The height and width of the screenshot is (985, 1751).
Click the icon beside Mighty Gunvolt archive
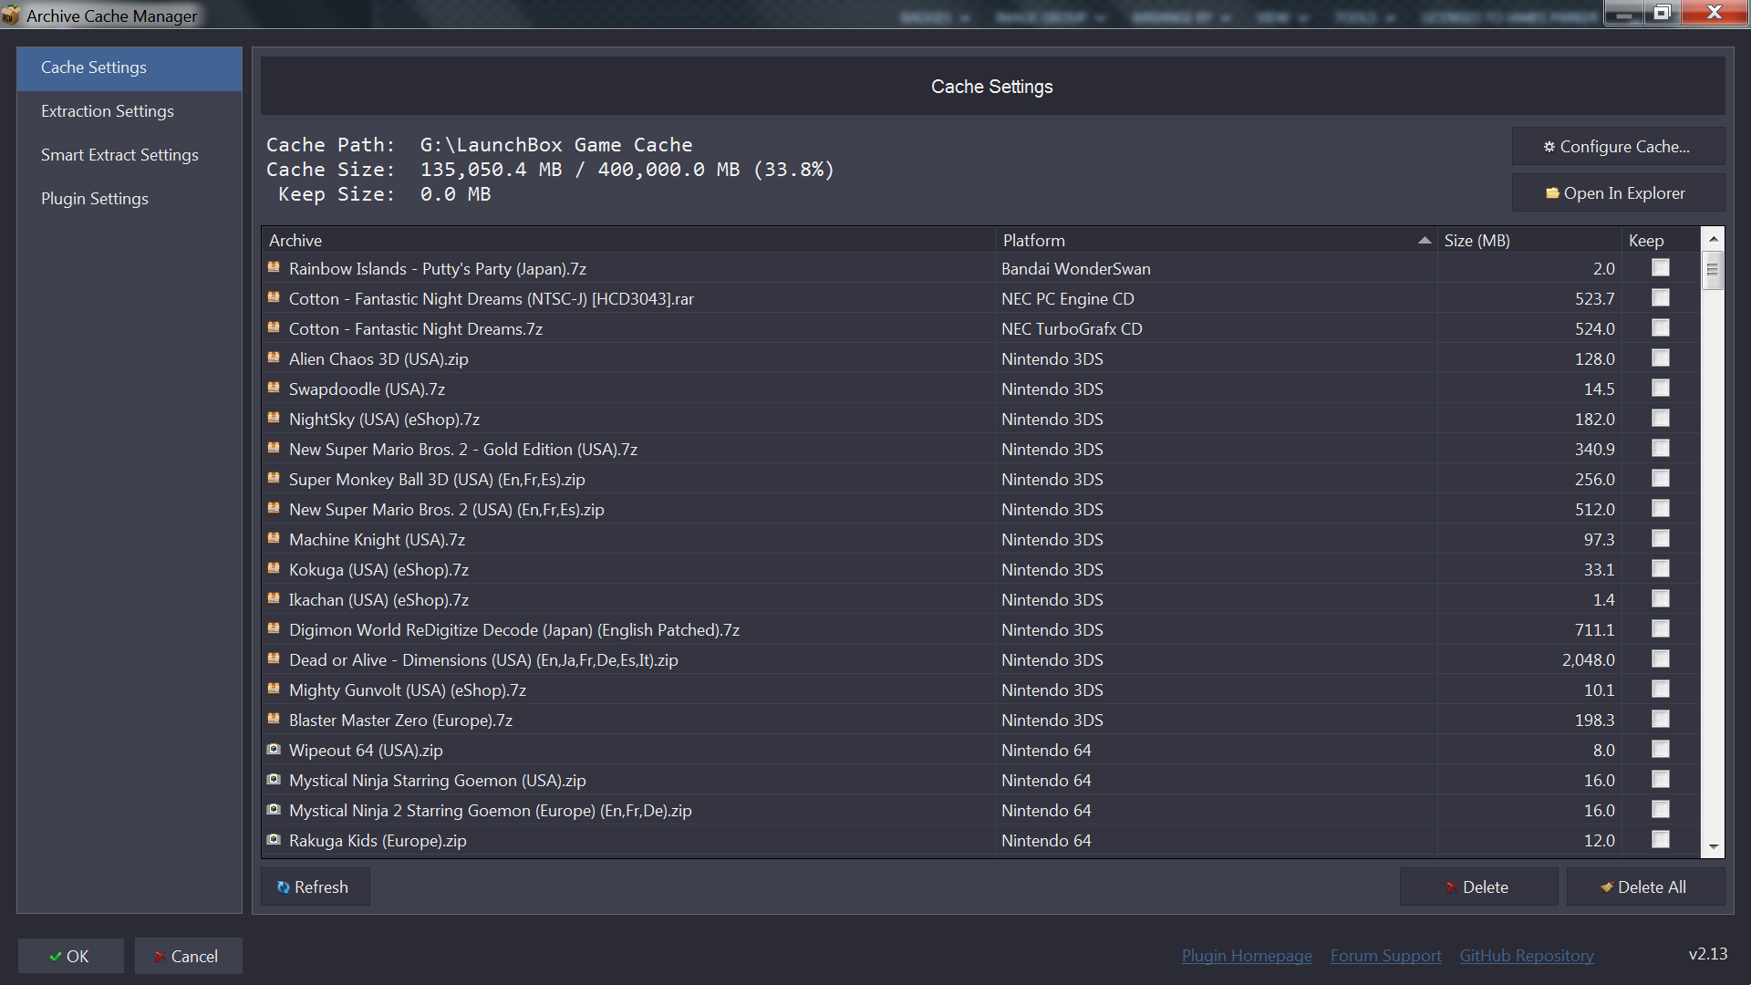pos(274,689)
